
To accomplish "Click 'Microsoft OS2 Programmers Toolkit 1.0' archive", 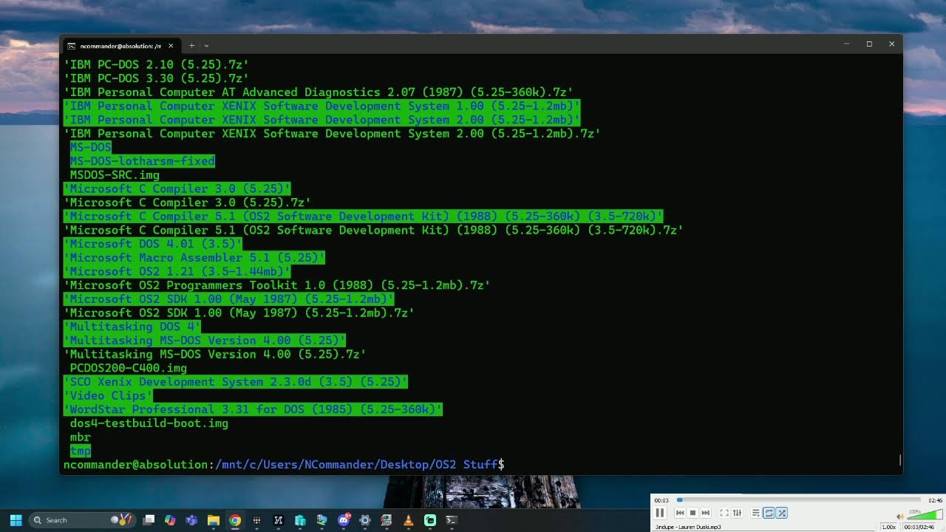I will 277,285.
